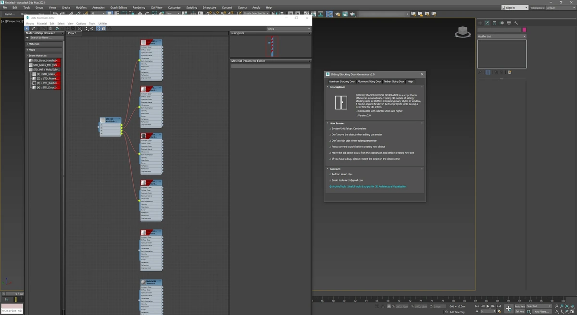Open the Utilities wrench tab
The height and width of the screenshot is (315, 577).
coord(516,23)
